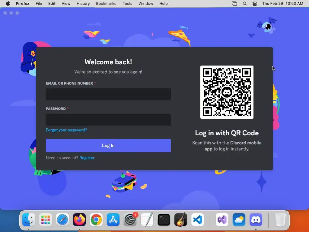Image resolution: width=309 pixels, height=232 pixels.
Task: Click the Stage Manager menu bar icon
Action: [234, 4]
